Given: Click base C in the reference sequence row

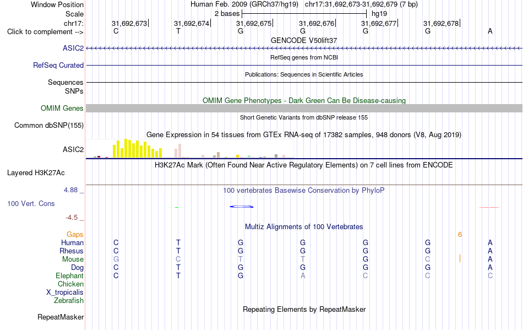Looking at the screenshot, I should [x=116, y=31].
